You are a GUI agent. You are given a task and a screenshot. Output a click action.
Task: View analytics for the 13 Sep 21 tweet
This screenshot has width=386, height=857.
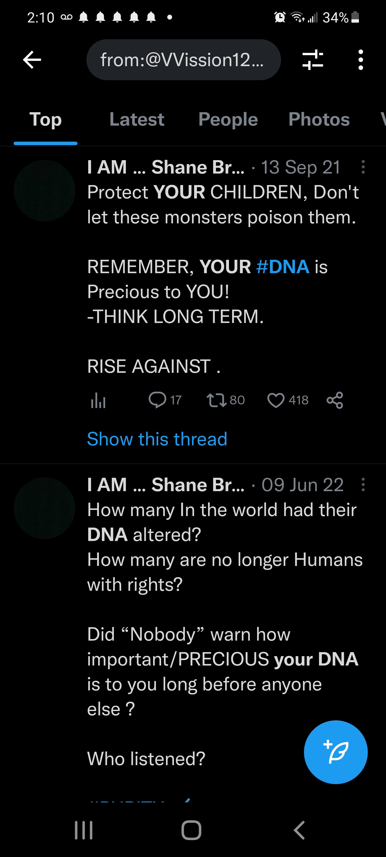pyautogui.click(x=98, y=400)
